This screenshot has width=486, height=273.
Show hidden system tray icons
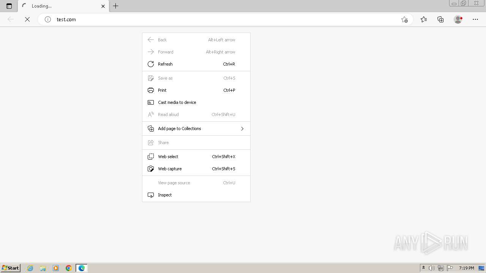423,268
